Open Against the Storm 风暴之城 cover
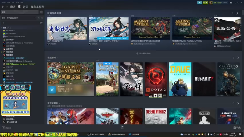Screen dimensions: 244x137 coord(71,73)
